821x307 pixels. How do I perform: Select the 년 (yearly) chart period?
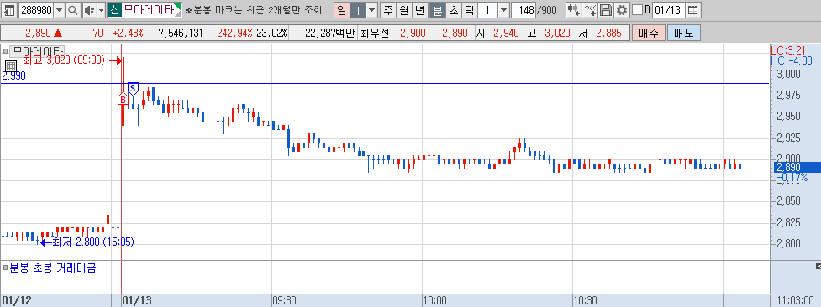(x=419, y=9)
